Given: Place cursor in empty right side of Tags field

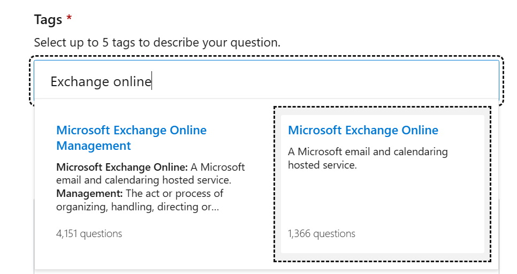Looking at the screenshot, I should point(375,82).
